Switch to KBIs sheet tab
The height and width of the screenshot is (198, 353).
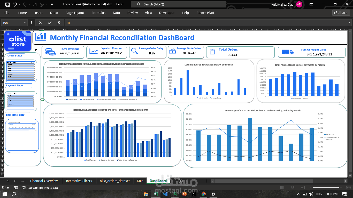pos(140,181)
